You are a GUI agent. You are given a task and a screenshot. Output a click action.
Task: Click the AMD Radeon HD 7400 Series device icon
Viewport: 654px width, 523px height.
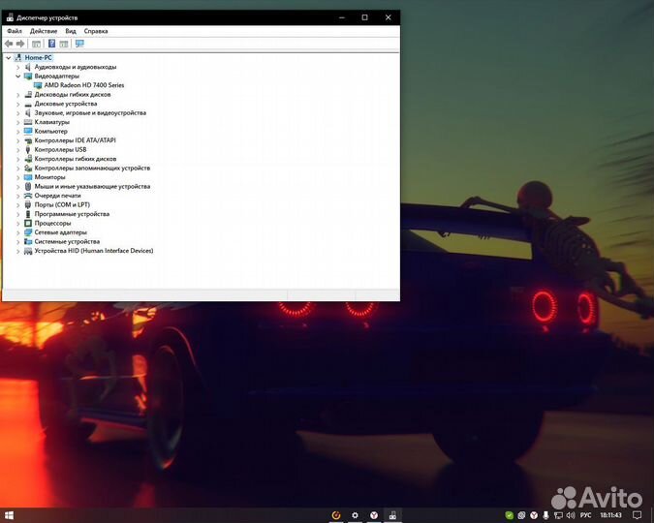[x=38, y=85]
